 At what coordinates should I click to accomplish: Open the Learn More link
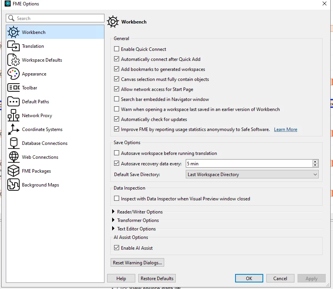tap(286, 129)
